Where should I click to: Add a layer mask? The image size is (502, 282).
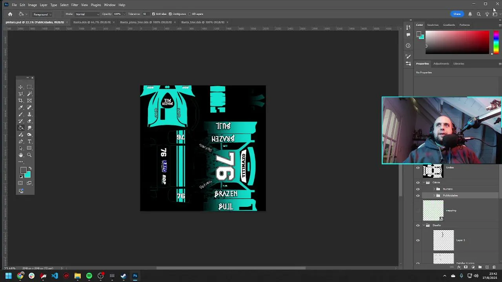(466, 267)
